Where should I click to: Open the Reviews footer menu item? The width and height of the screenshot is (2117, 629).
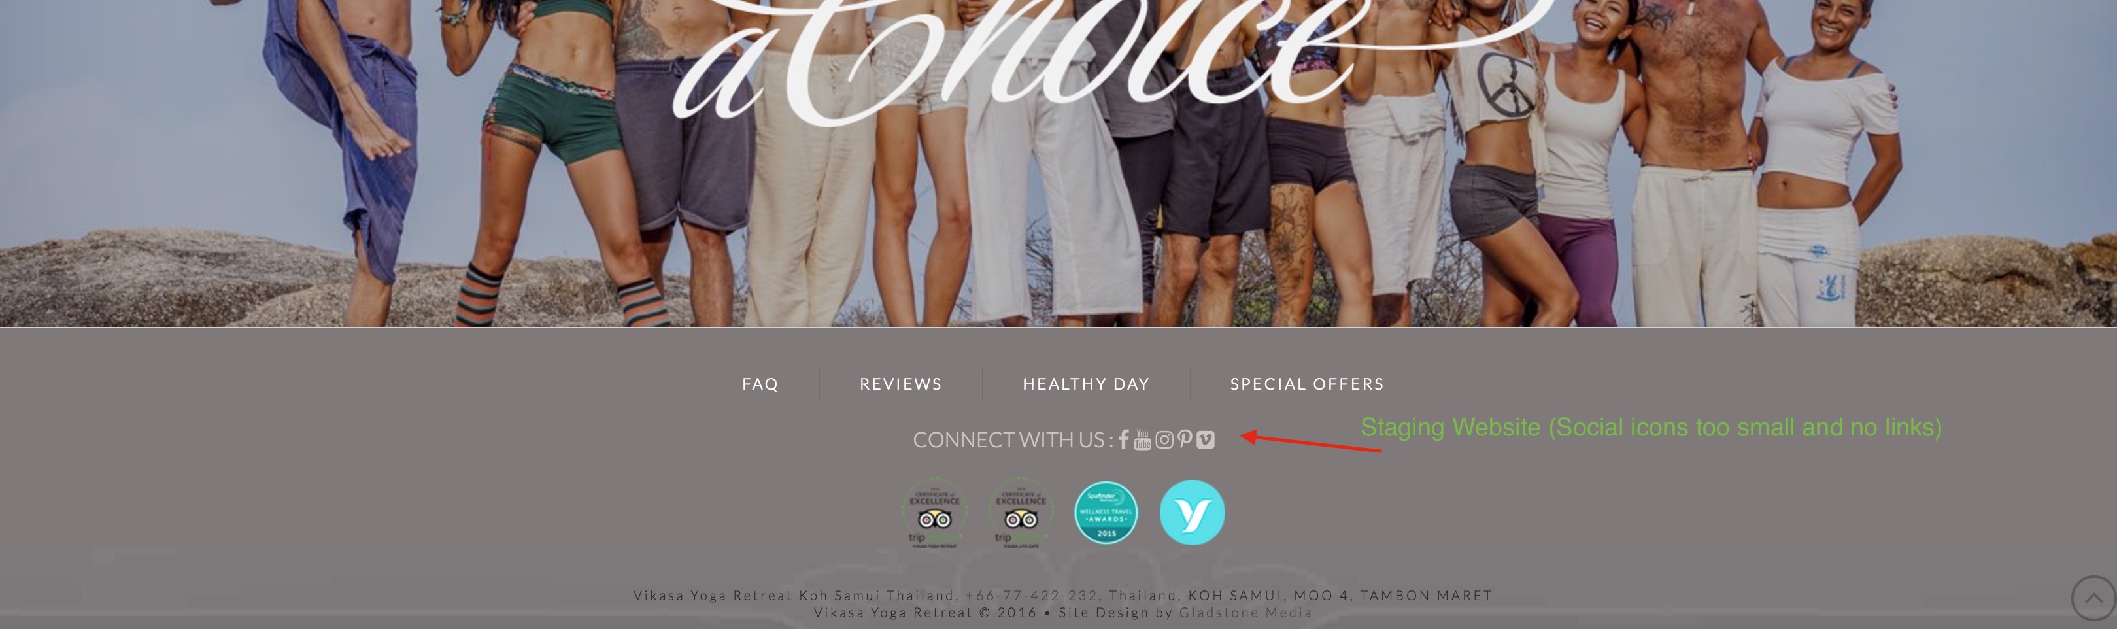(901, 384)
